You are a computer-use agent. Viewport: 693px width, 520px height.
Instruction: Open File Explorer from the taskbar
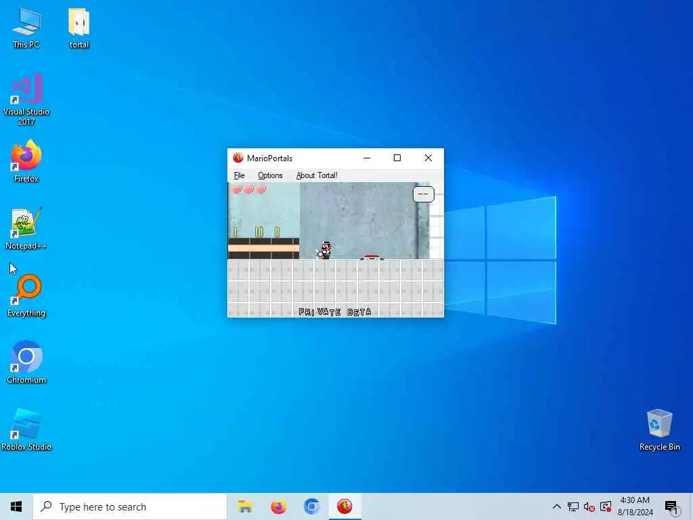click(x=245, y=506)
